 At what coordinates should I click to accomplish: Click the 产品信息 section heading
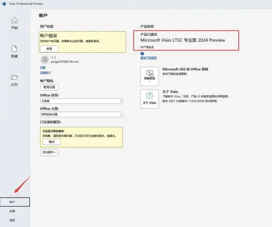pyautogui.click(x=147, y=26)
